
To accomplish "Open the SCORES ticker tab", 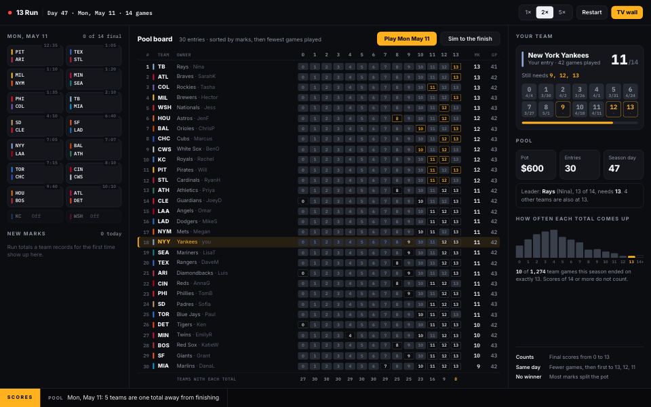I will point(20,398).
